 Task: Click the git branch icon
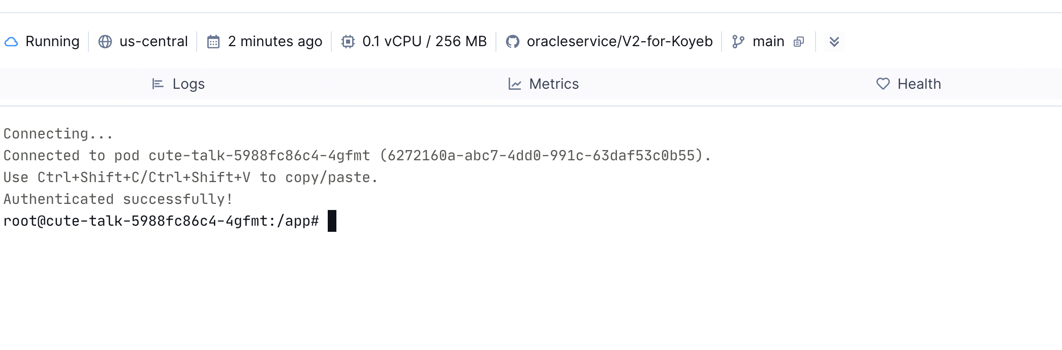[x=738, y=42]
